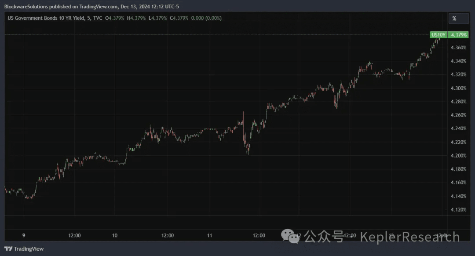Click the TradingView.com link in the header
The height and width of the screenshot is (256, 475).
pyautogui.click(x=99, y=7)
